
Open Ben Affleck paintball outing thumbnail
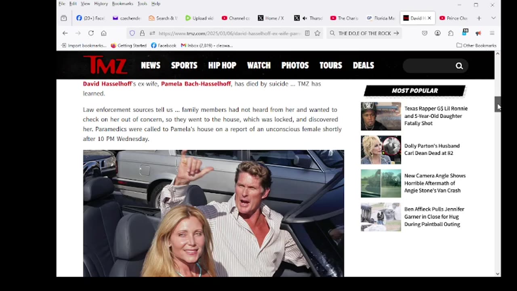pos(381,217)
